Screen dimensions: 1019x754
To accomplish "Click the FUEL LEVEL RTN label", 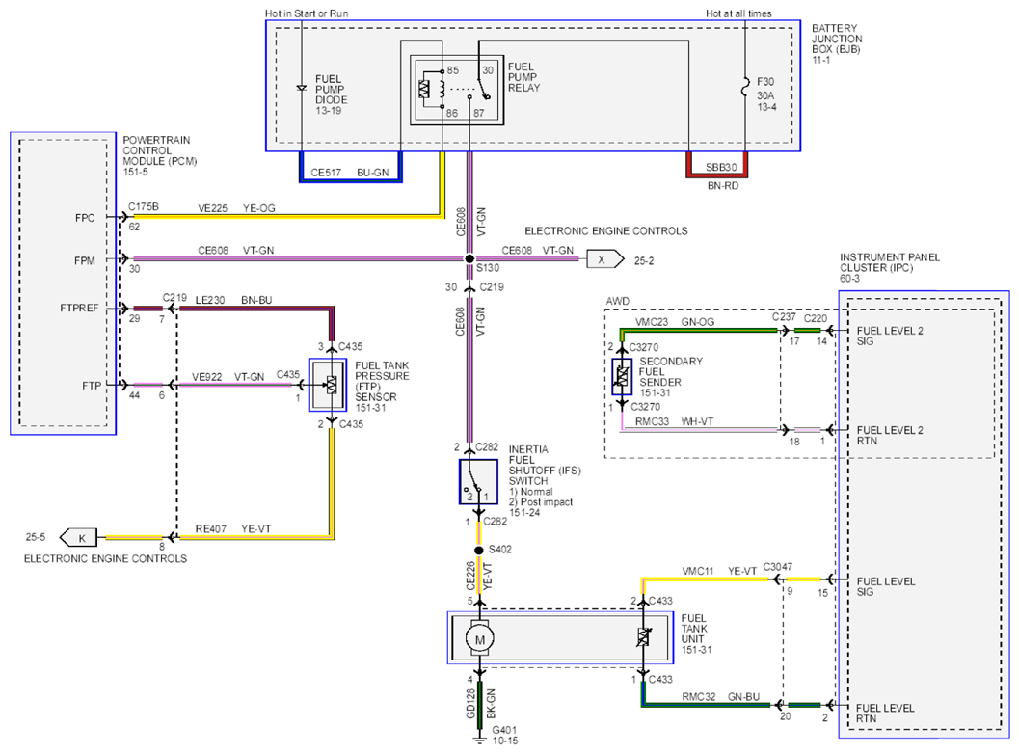I will click(x=885, y=714).
